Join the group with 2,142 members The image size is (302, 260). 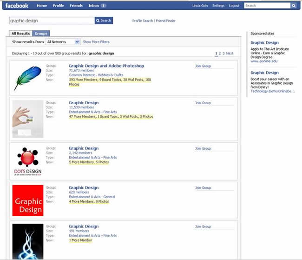pos(203,148)
